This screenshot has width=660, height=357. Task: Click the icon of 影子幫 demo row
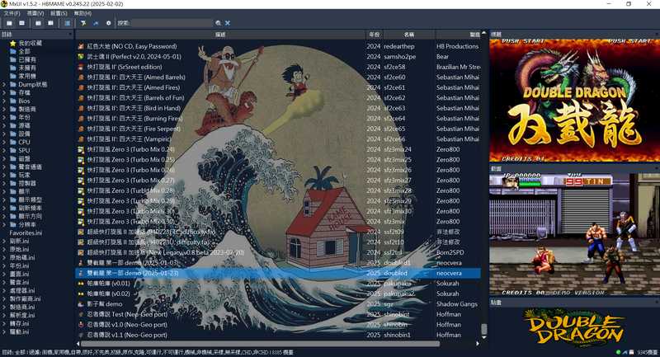[x=81, y=304]
